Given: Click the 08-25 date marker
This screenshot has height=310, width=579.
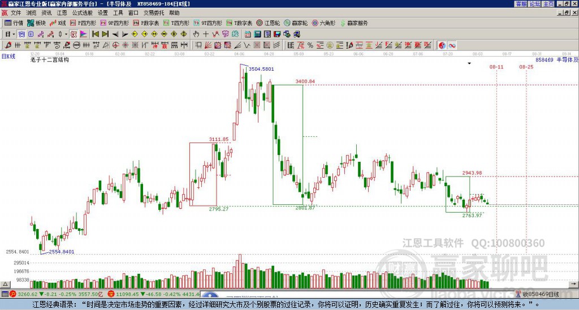Looking at the screenshot, I should coord(526,67).
